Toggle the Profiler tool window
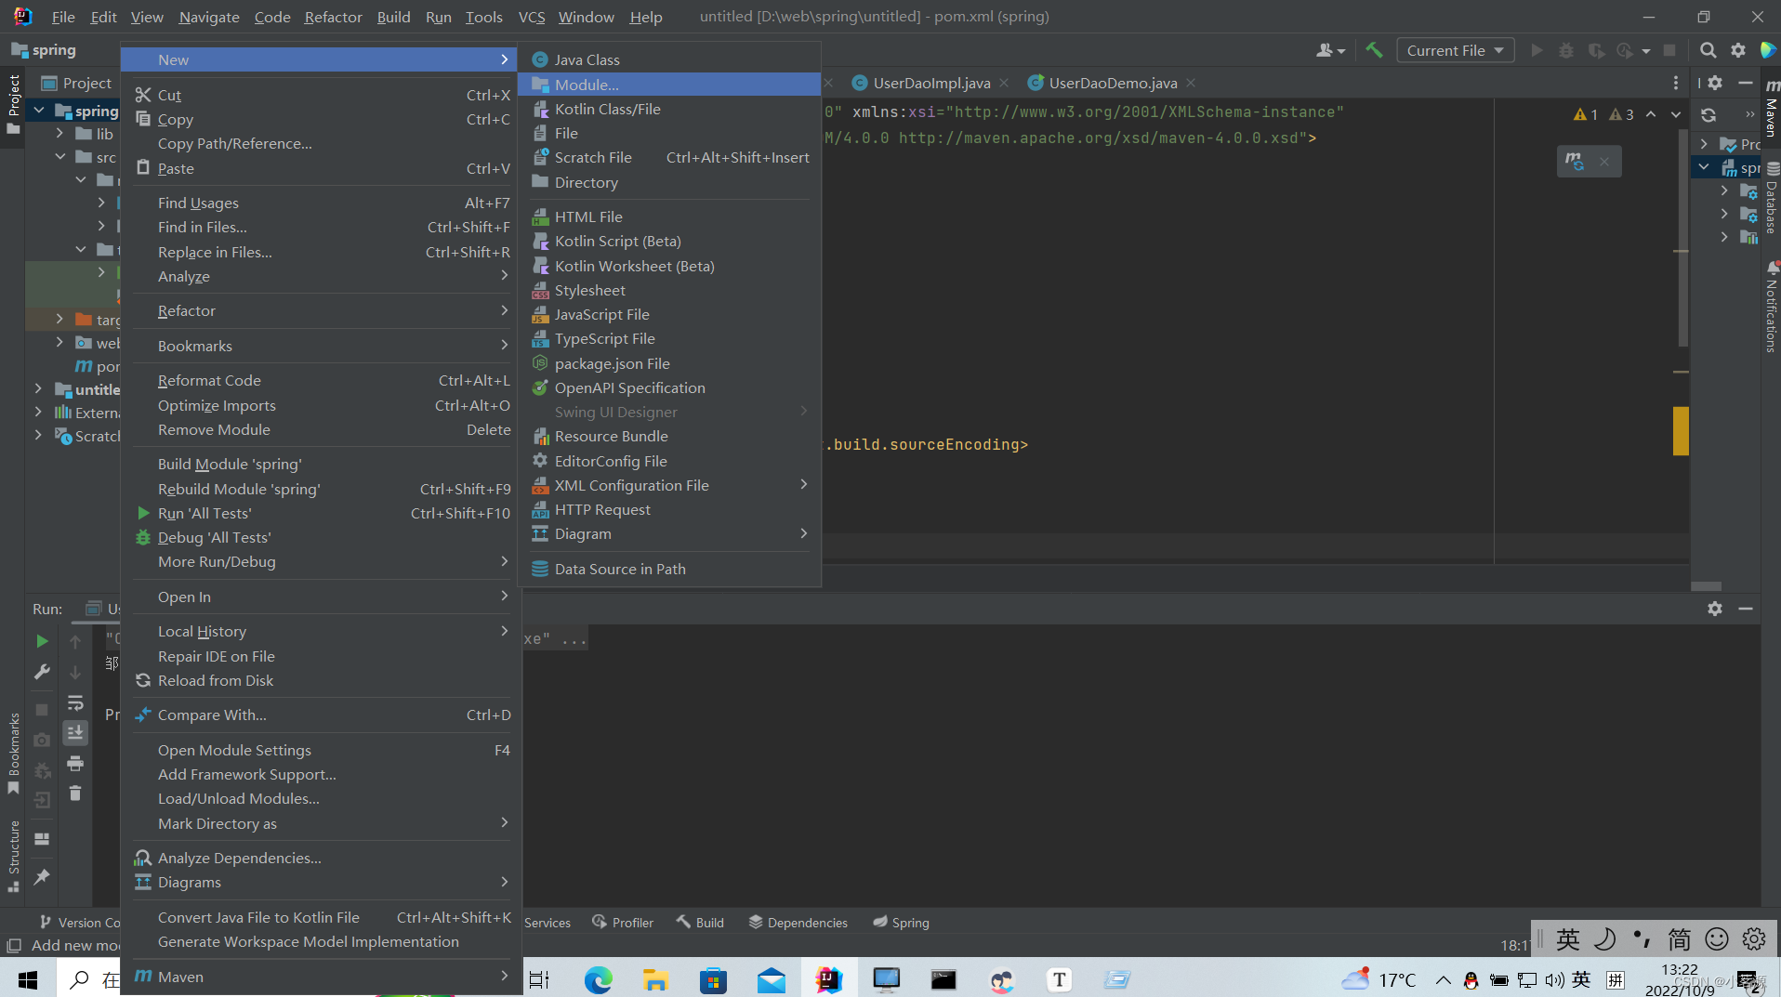Image resolution: width=1781 pixels, height=997 pixels. point(623,922)
